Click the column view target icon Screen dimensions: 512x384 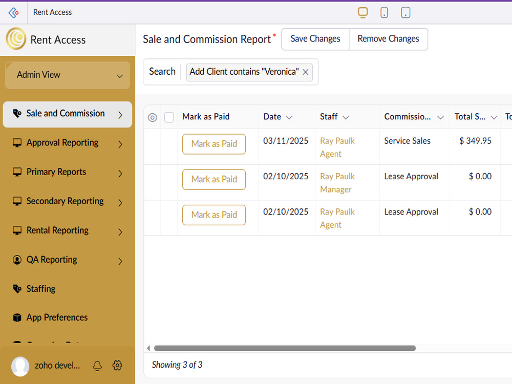pyautogui.click(x=153, y=117)
